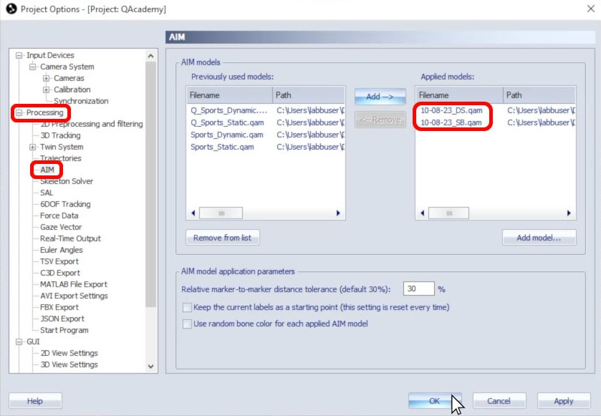
Task: Enable Keep the current labels as starting point
Action: [188, 307]
